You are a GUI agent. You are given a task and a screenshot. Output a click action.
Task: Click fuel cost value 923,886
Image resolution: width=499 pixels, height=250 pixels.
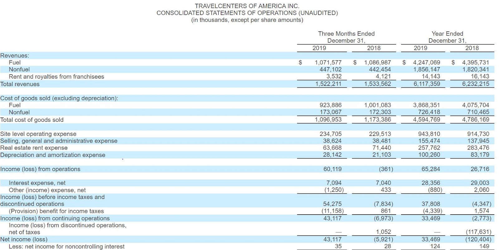click(331, 105)
